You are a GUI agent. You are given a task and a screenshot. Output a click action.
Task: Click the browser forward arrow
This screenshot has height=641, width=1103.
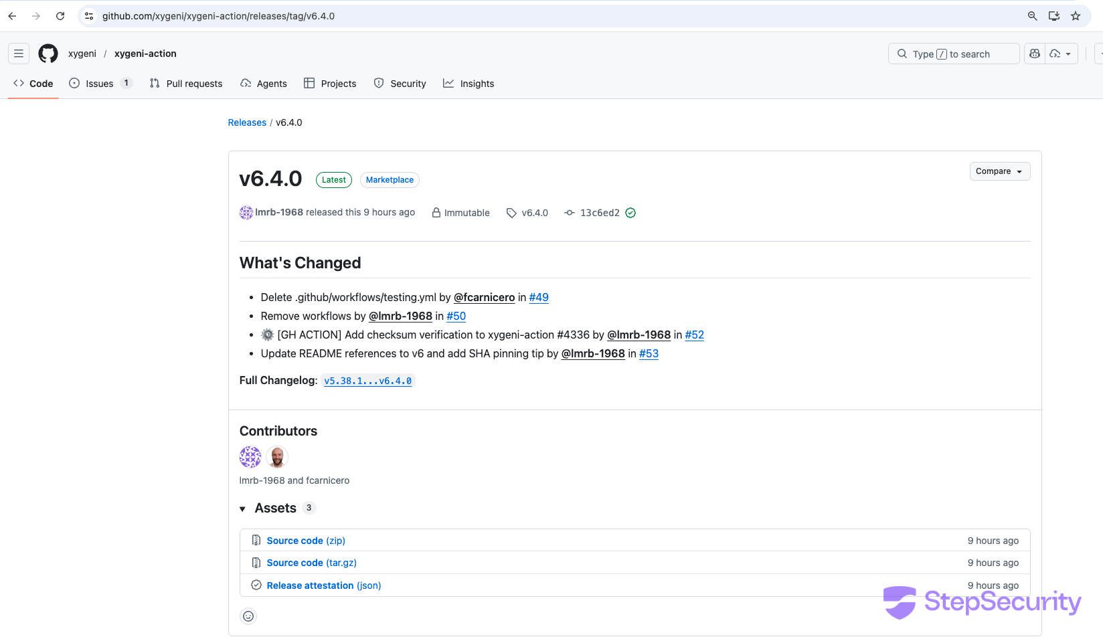click(36, 16)
